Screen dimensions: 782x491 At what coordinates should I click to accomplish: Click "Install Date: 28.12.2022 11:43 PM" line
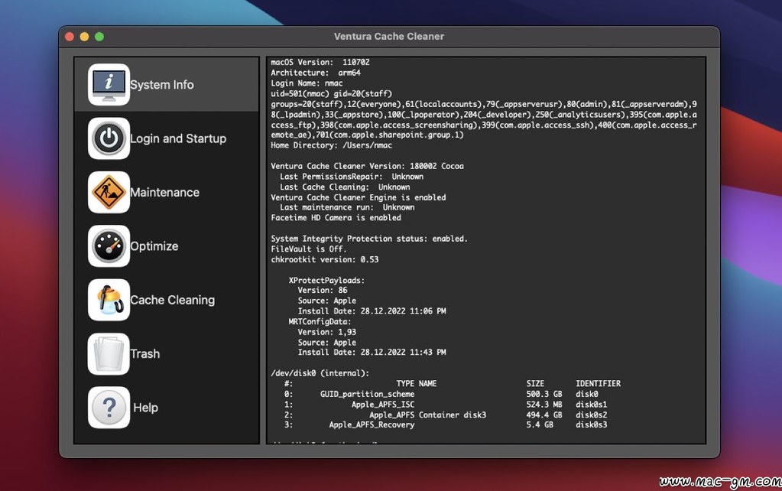click(372, 353)
